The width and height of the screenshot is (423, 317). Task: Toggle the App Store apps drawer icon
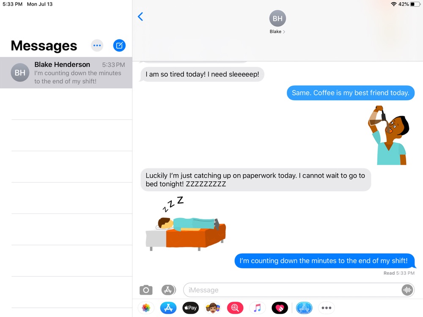click(x=168, y=290)
